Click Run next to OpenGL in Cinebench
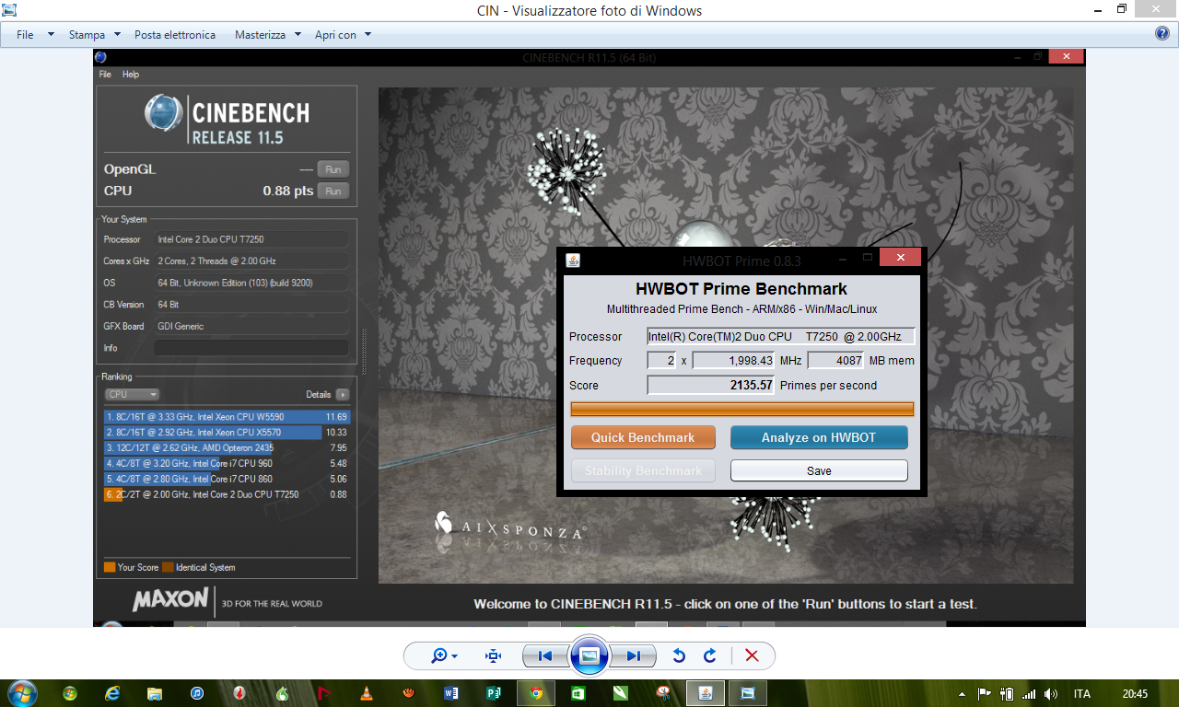Image resolution: width=1179 pixels, height=707 pixels. tap(333, 169)
